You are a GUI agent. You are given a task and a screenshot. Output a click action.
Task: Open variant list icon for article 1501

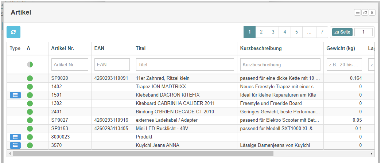(x=15, y=95)
